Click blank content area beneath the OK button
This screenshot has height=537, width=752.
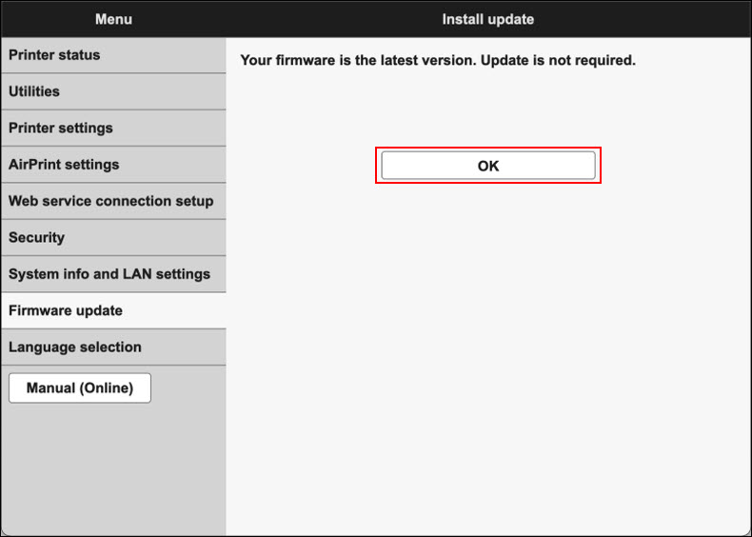pos(487,362)
